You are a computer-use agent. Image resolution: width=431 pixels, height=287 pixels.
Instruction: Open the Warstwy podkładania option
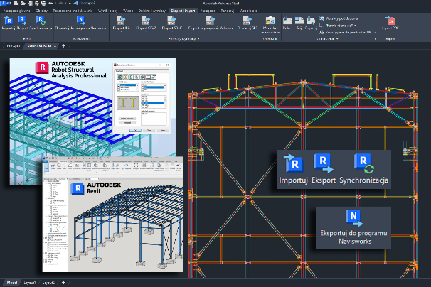point(341,18)
